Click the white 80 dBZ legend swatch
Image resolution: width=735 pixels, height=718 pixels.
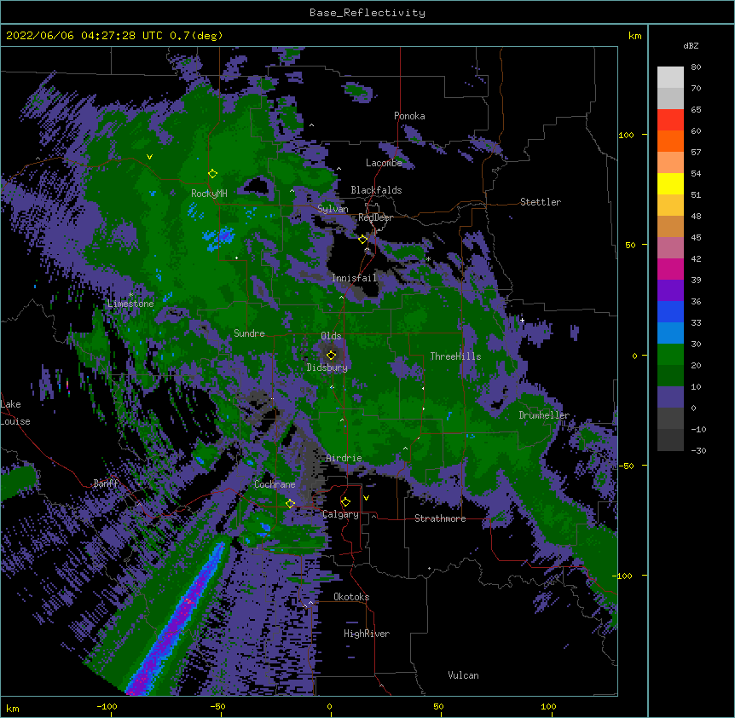(x=670, y=78)
